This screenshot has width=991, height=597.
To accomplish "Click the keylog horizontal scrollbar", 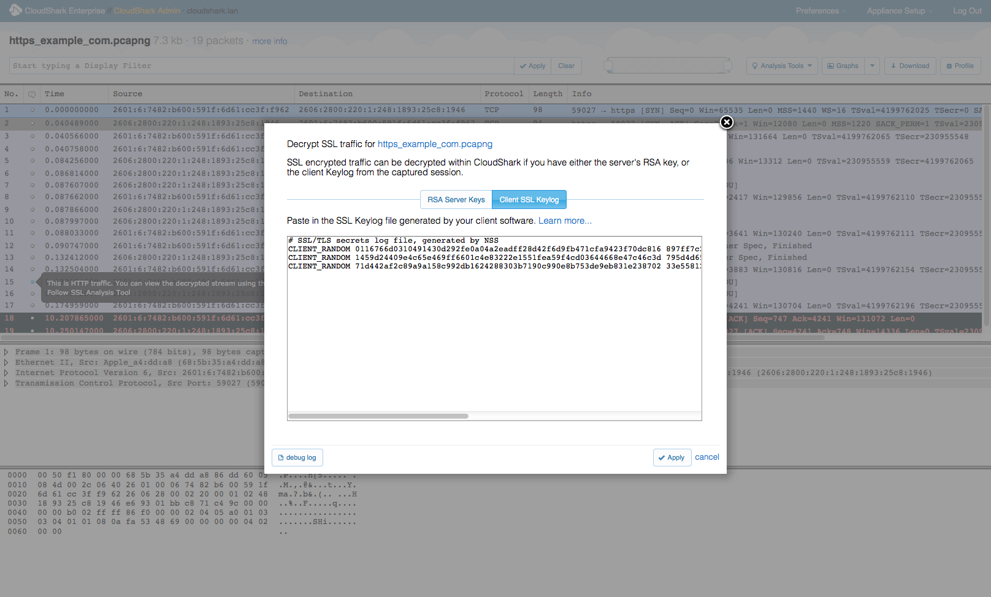I will (x=378, y=416).
